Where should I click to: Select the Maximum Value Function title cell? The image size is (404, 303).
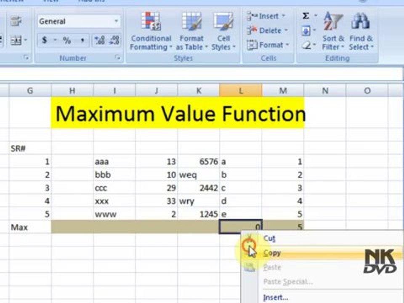click(x=178, y=113)
